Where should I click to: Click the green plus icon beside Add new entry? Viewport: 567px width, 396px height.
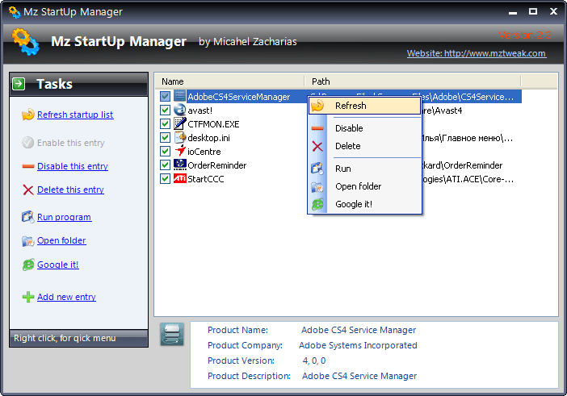coord(28,297)
